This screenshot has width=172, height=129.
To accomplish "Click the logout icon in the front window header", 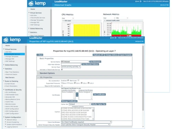I will click(x=116, y=38).
